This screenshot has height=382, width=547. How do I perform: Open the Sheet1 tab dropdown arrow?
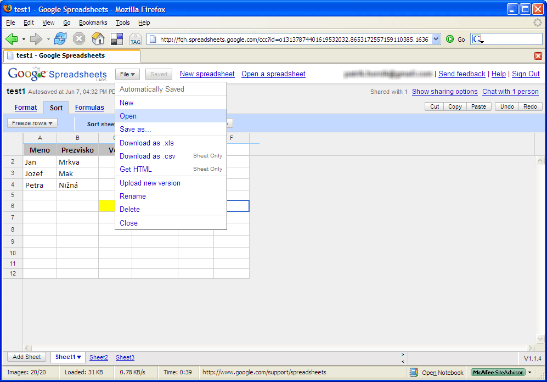79,357
